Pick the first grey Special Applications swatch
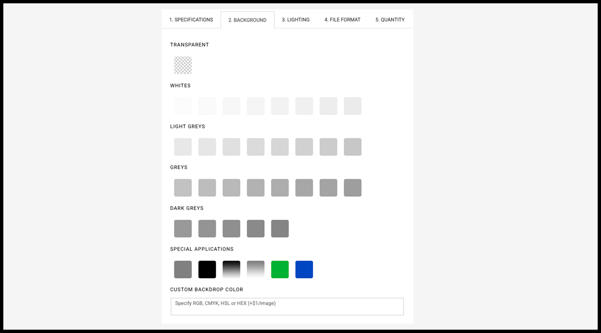The image size is (601, 333). pos(183,269)
